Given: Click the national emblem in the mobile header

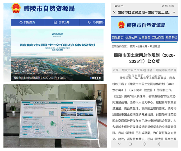Looking at the screenshot, I should pos(121,25).
